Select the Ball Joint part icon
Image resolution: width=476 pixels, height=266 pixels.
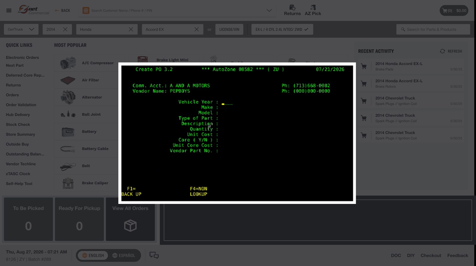click(x=68, y=114)
